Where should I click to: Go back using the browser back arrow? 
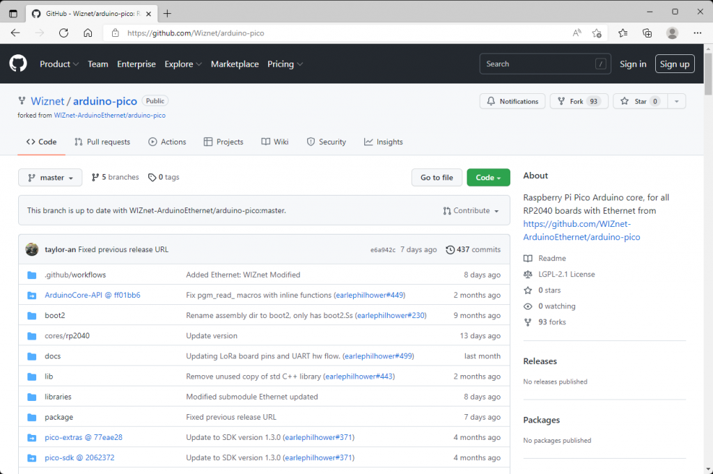(x=15, y=33)
